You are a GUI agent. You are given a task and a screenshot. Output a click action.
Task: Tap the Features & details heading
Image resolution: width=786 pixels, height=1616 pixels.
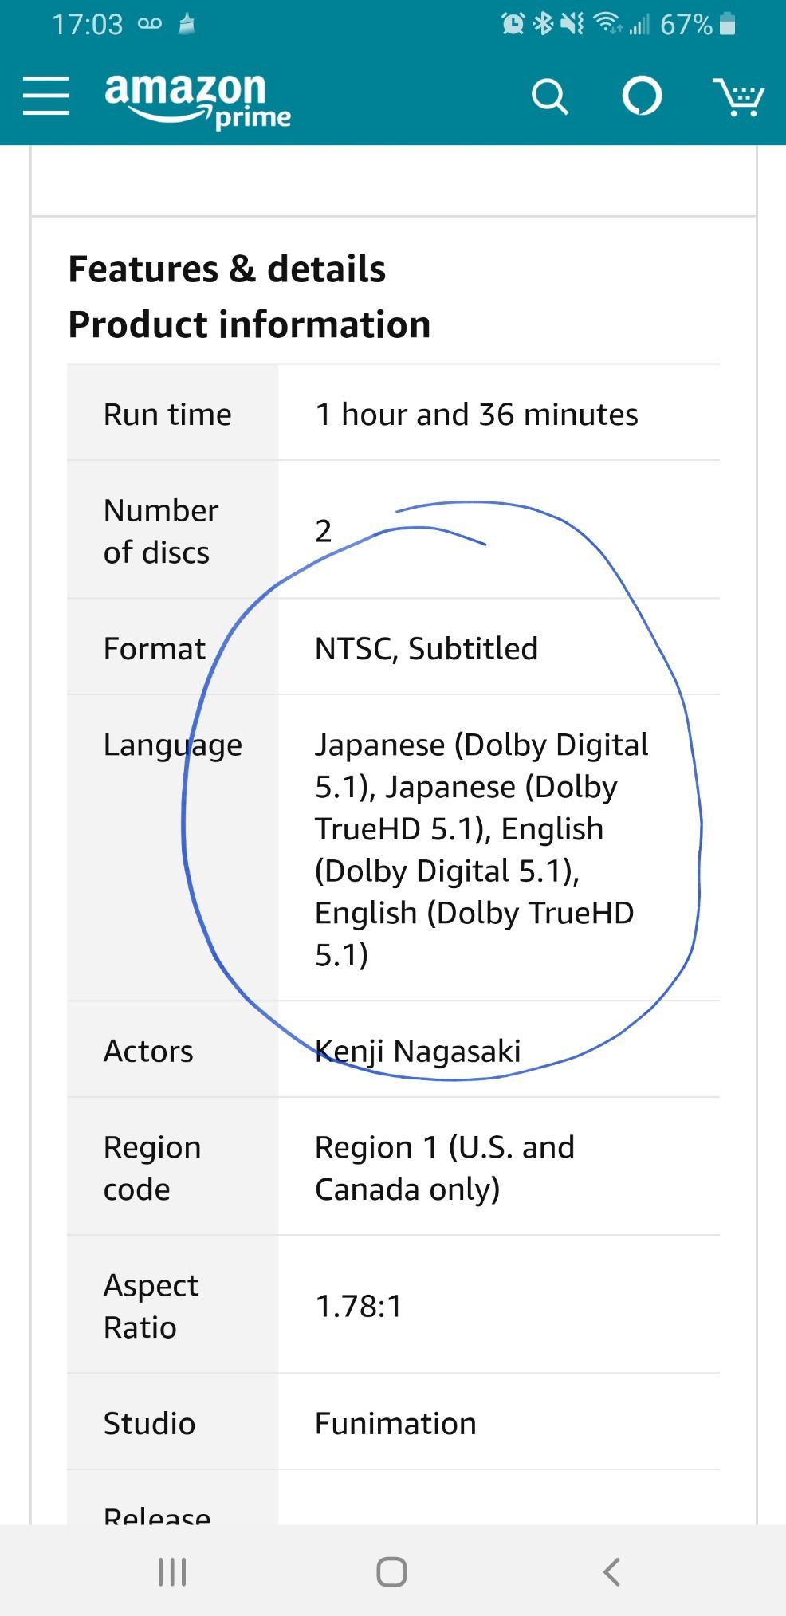tap(227, 269)
